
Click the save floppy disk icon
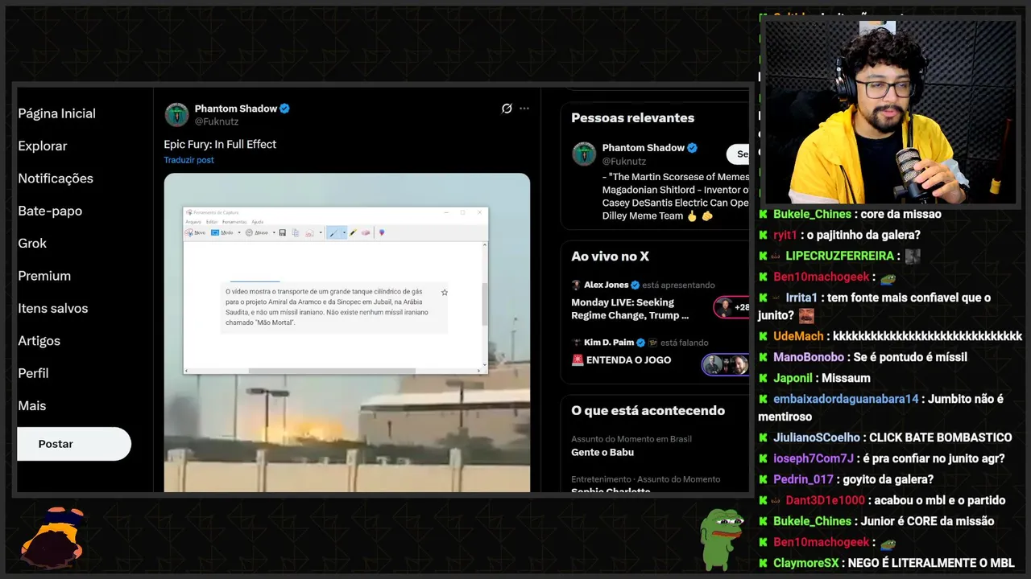pyautogui.click(x=282, y=232)
